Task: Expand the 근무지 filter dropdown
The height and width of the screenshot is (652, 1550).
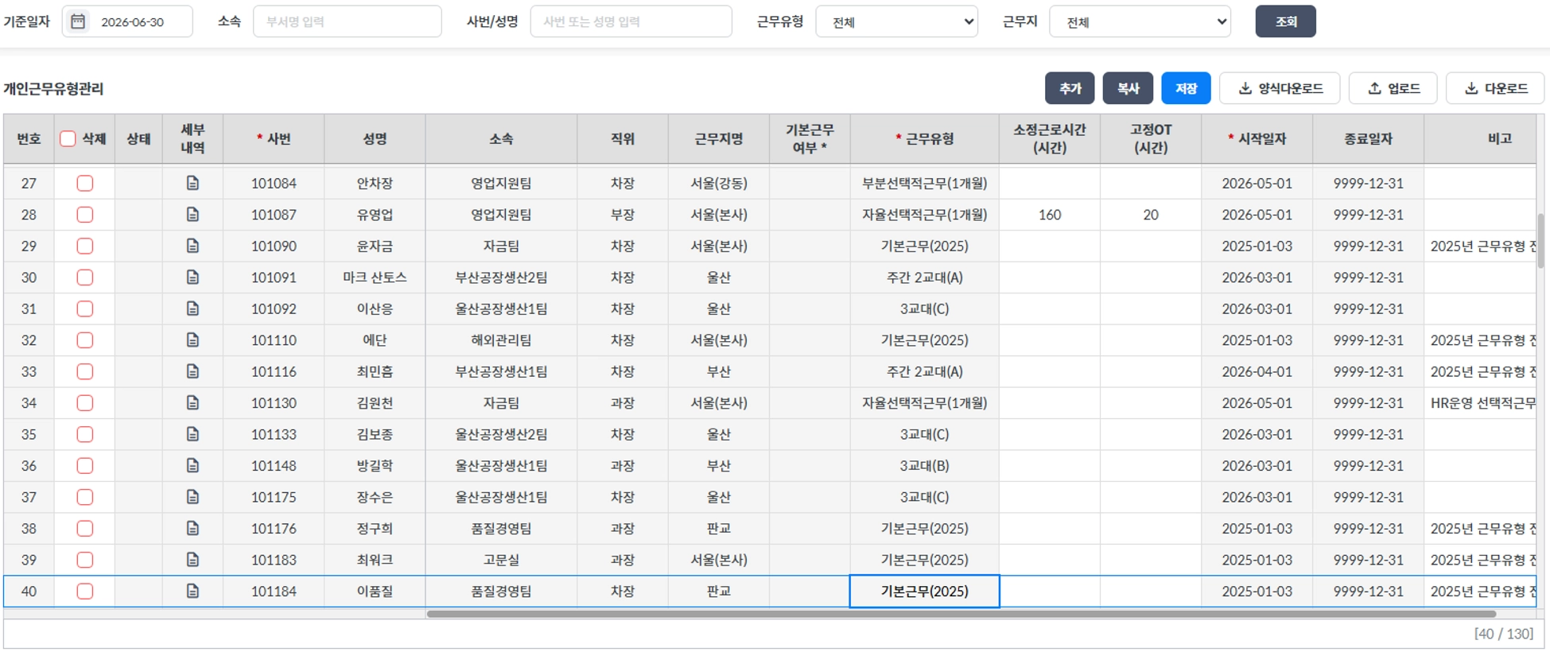Action: point(1140,21)
